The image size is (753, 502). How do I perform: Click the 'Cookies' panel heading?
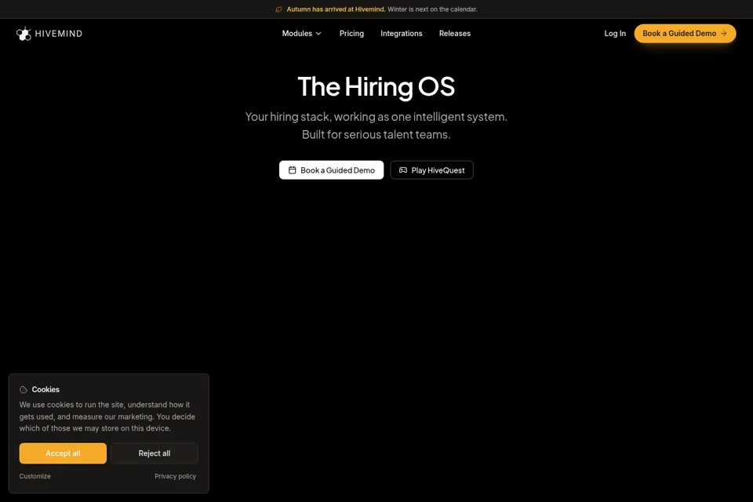tap(45, 390)
